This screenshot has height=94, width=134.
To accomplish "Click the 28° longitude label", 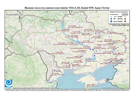I will tap(47, 12).
